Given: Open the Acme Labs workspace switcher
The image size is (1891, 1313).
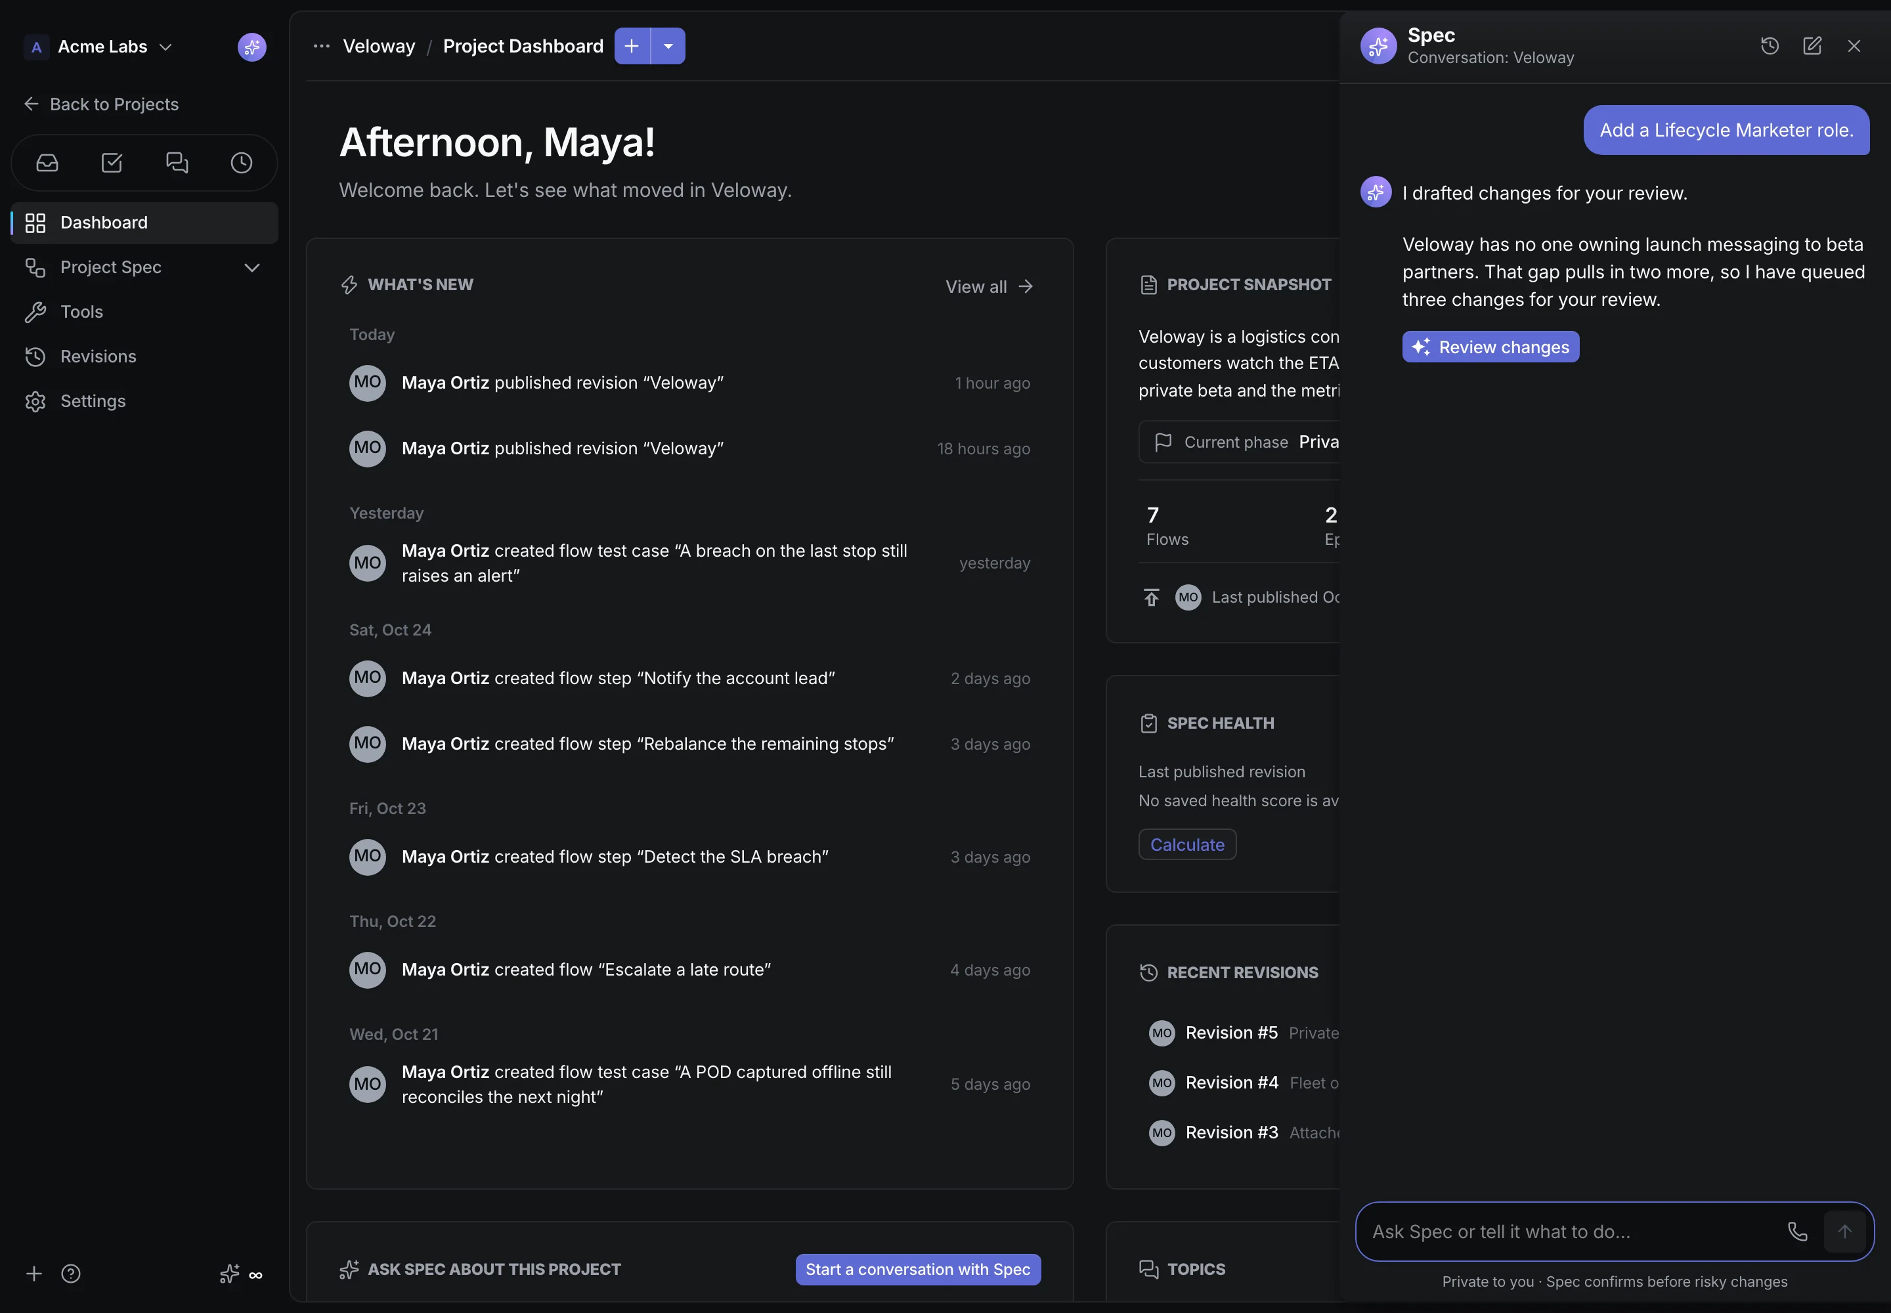Looking at the screenshot, I should (98, 47).
